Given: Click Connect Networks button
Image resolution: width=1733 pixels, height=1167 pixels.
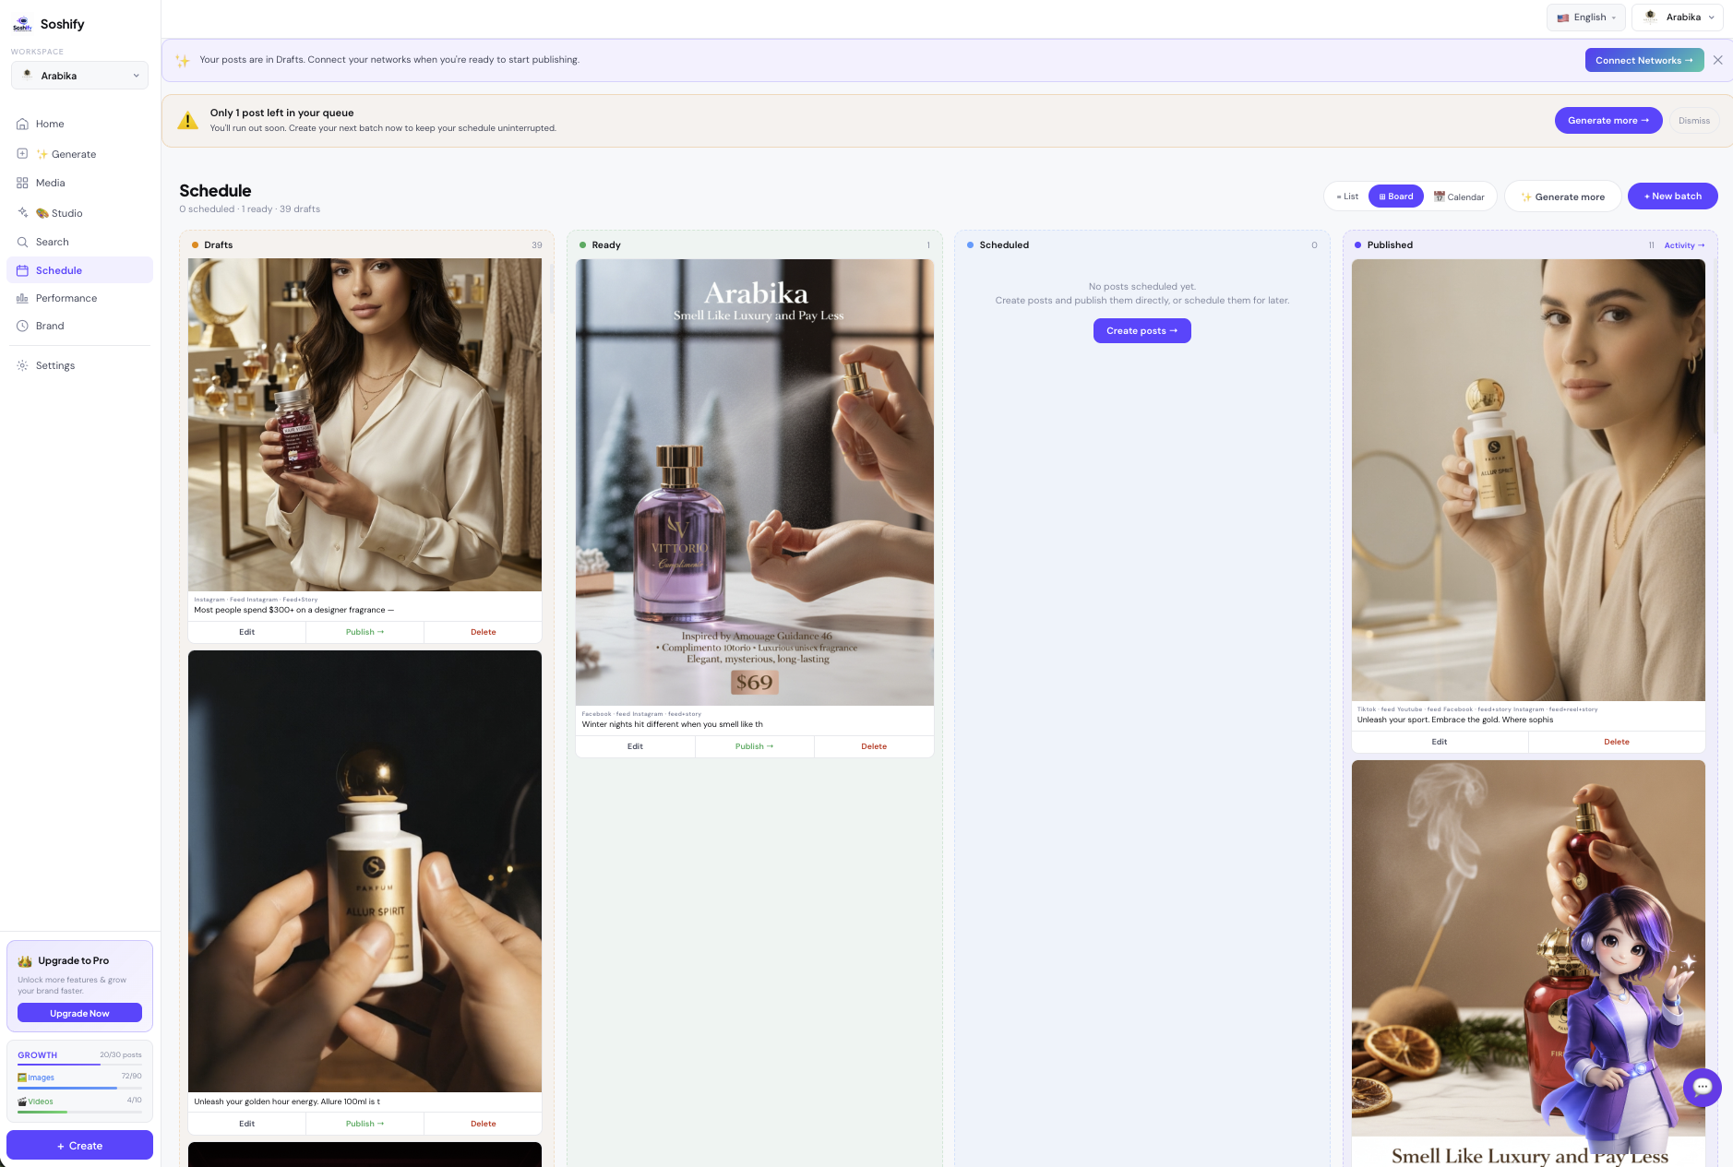Looking at the screenshot, I should pos(1644,60).
